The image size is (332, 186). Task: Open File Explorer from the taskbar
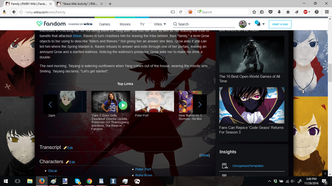(30, 181)
